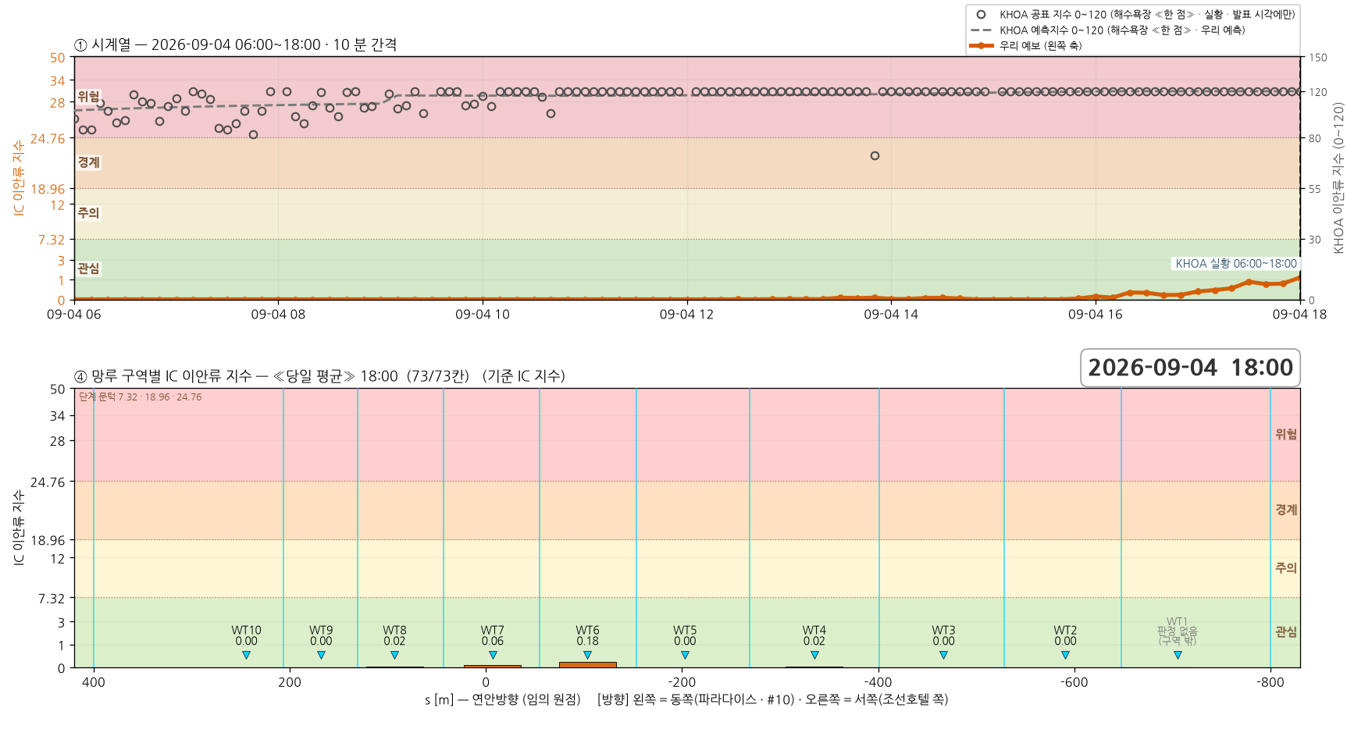The height and width of the screenshot is (754, 1347).
Task: Click the cyan triangle marker under WT7
Action: (x=493, y=656)
